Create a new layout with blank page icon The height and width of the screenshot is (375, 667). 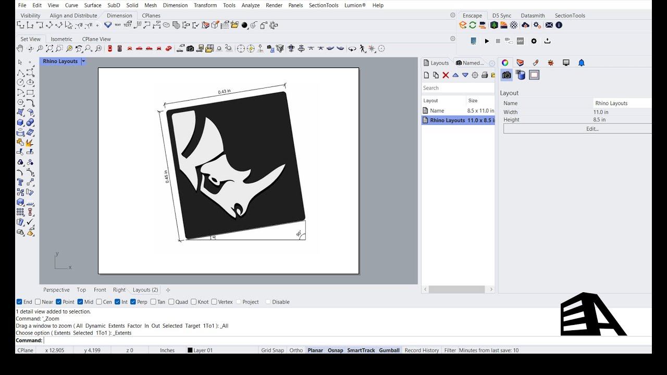pos(426,75)
